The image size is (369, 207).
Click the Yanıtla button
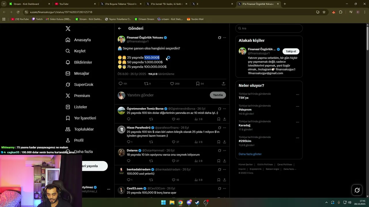(218, 95)
